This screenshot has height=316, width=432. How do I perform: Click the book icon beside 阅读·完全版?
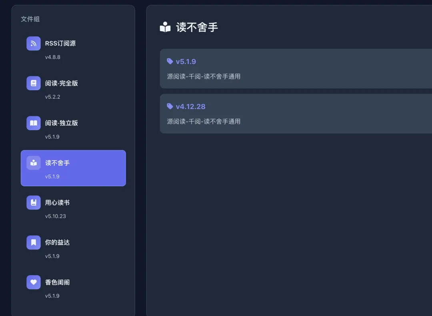(x=34, y=83)
